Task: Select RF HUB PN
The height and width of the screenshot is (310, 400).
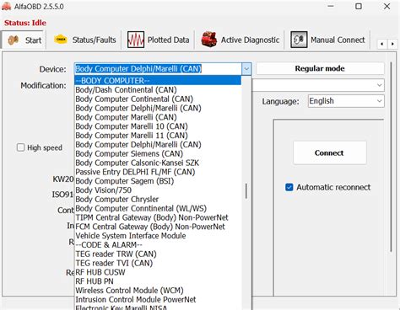Action: click(158, 281)
